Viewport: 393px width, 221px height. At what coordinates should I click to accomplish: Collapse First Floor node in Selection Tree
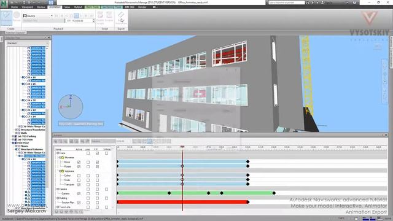(x=13, y=143)
